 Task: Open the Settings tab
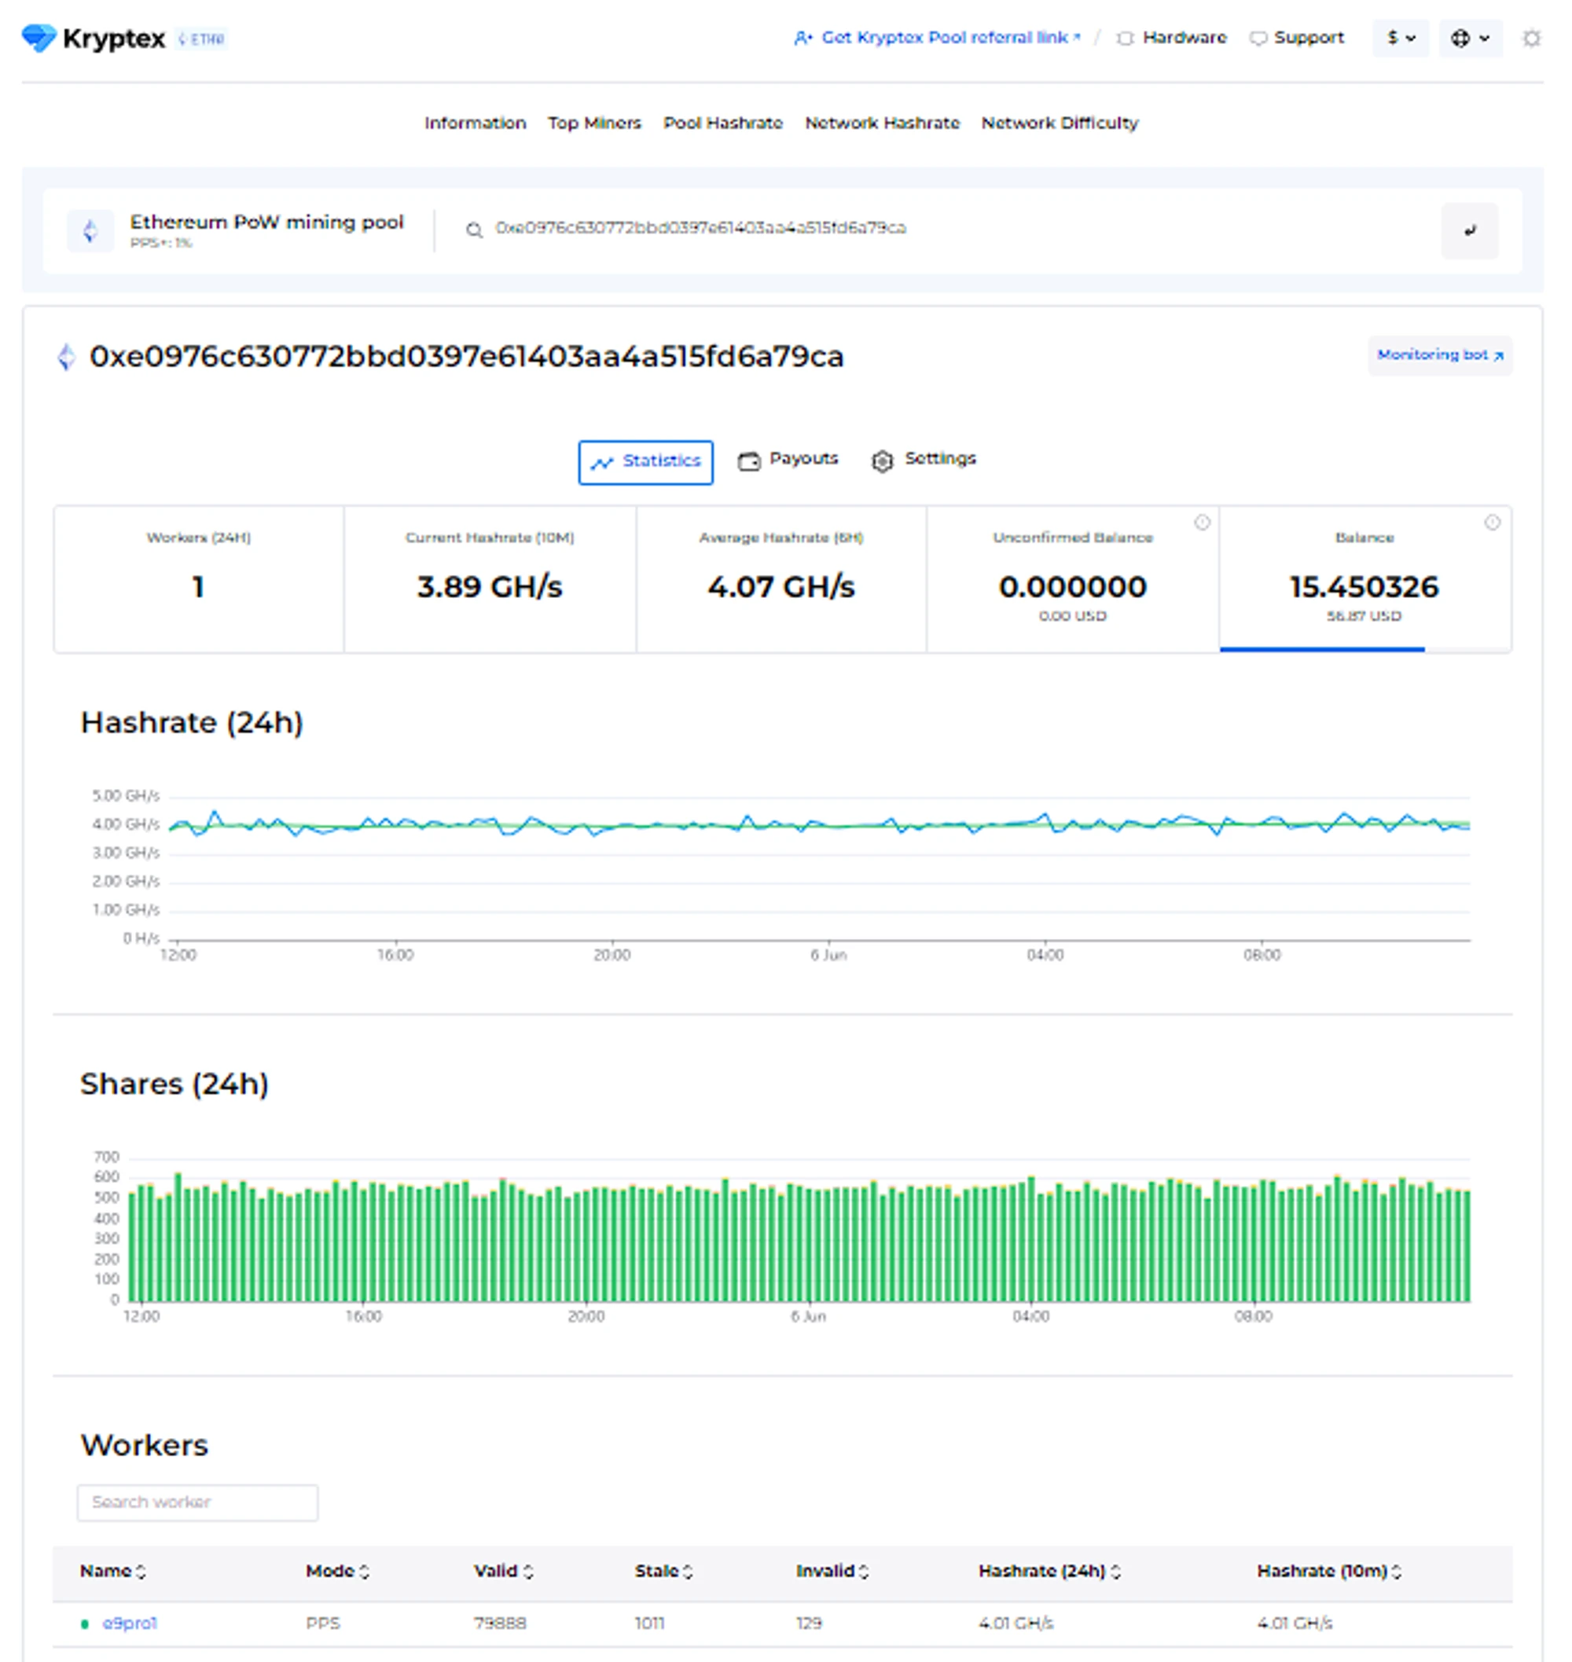point(924,459)
